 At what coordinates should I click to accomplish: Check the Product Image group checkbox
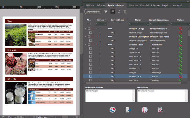point(89,29)
